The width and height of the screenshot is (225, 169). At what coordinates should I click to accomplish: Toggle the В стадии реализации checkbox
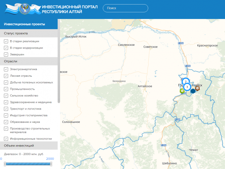tap(6, 41)
